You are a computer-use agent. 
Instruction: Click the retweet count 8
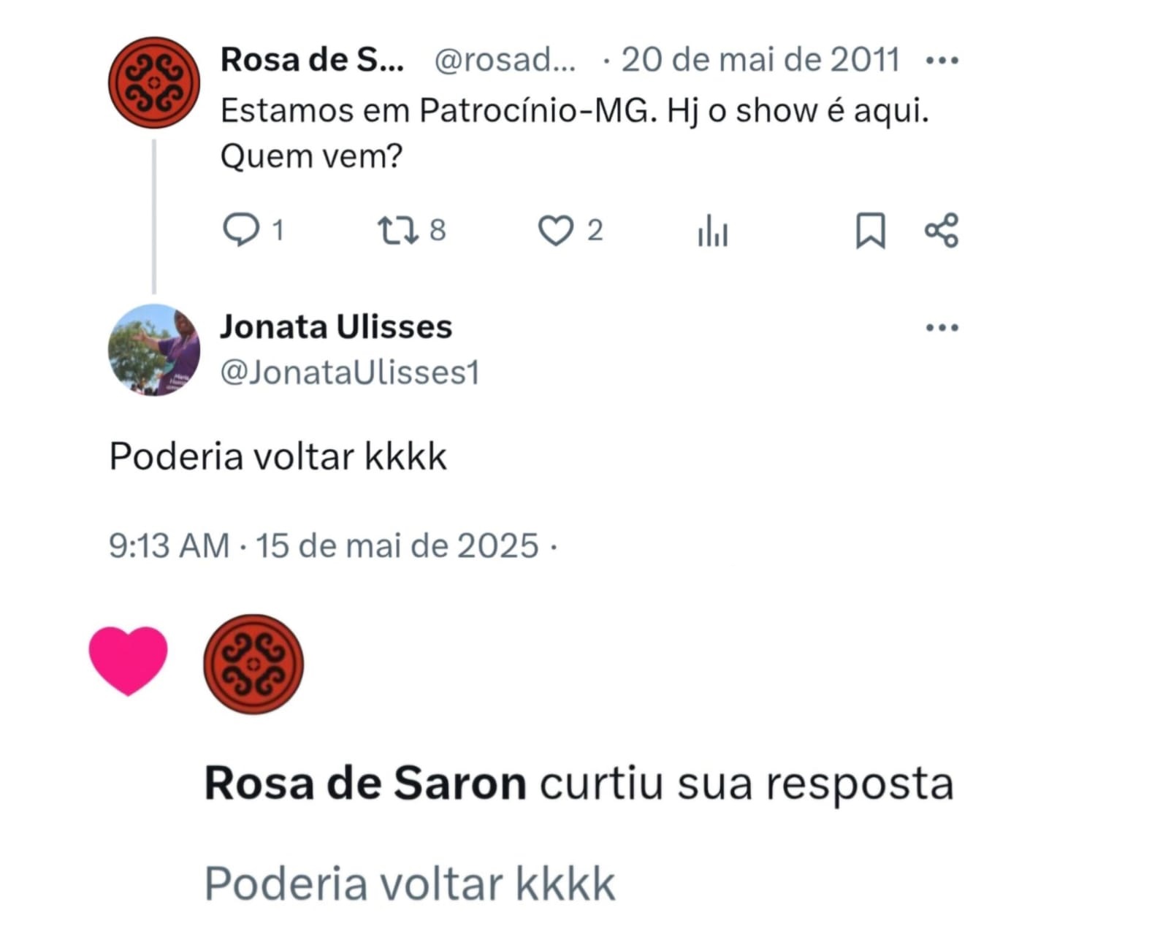pos(437,230)
